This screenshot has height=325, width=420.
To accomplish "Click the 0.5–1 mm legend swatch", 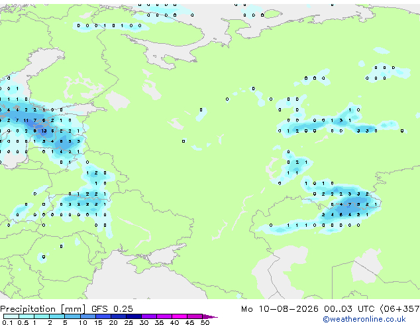I will pos(26,316).
